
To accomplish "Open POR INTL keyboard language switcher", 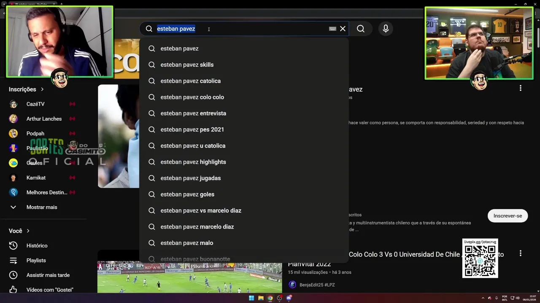I will click(505, 298).
